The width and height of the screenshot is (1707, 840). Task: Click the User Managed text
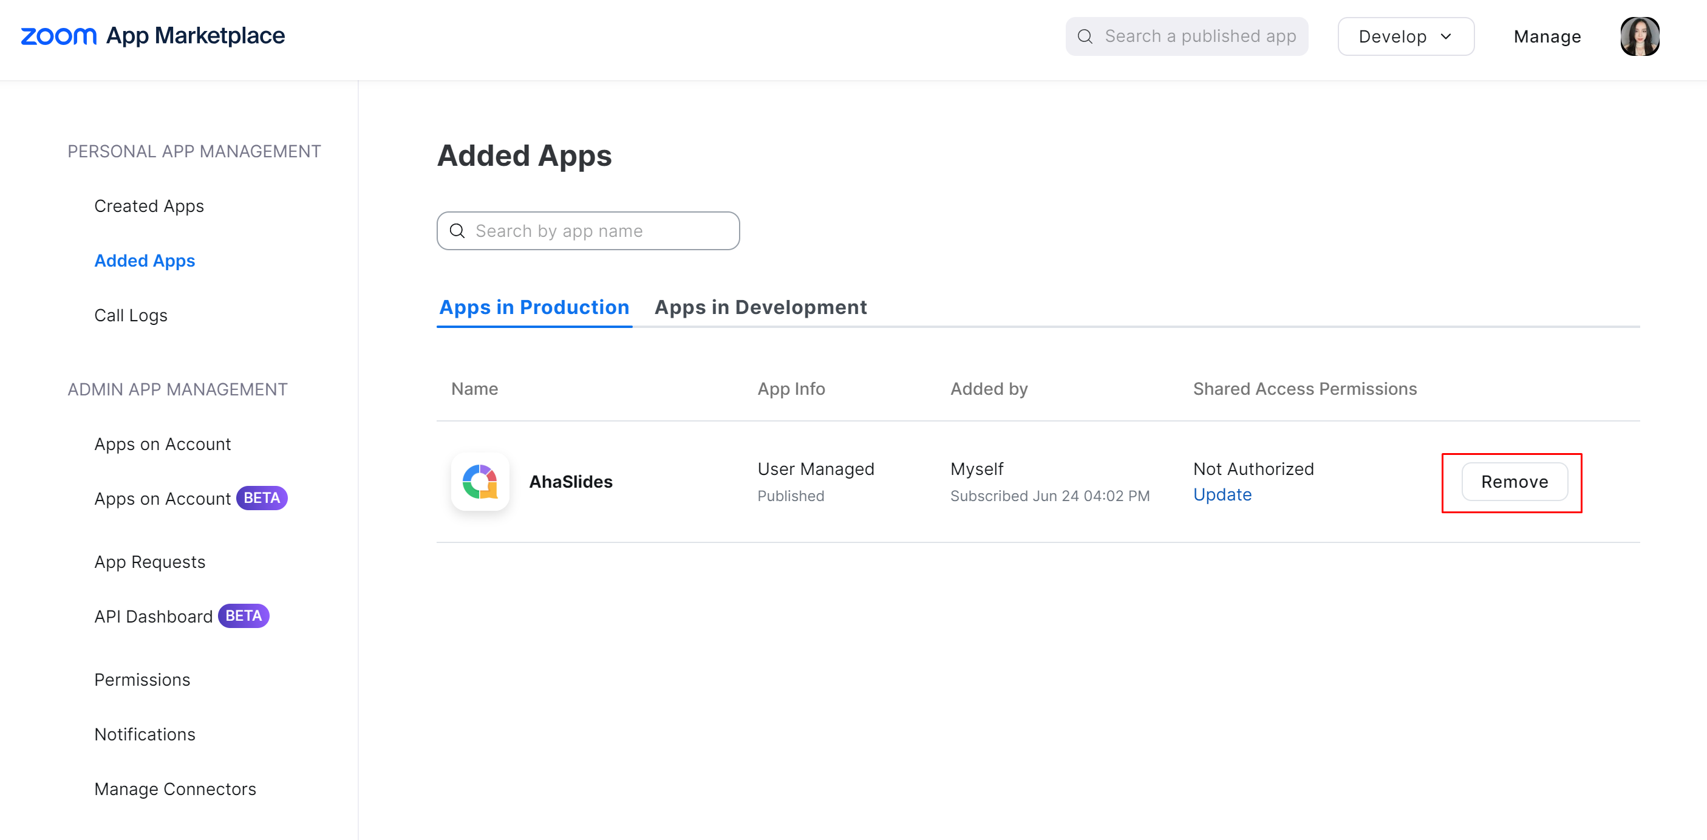pyautogui.click(x=816, y=470)
